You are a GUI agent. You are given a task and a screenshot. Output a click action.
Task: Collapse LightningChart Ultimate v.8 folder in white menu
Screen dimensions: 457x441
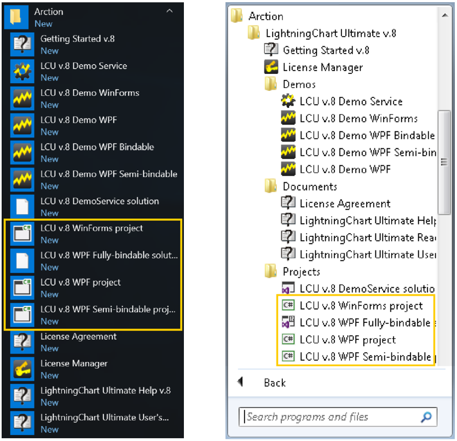[x=322, y=33]
